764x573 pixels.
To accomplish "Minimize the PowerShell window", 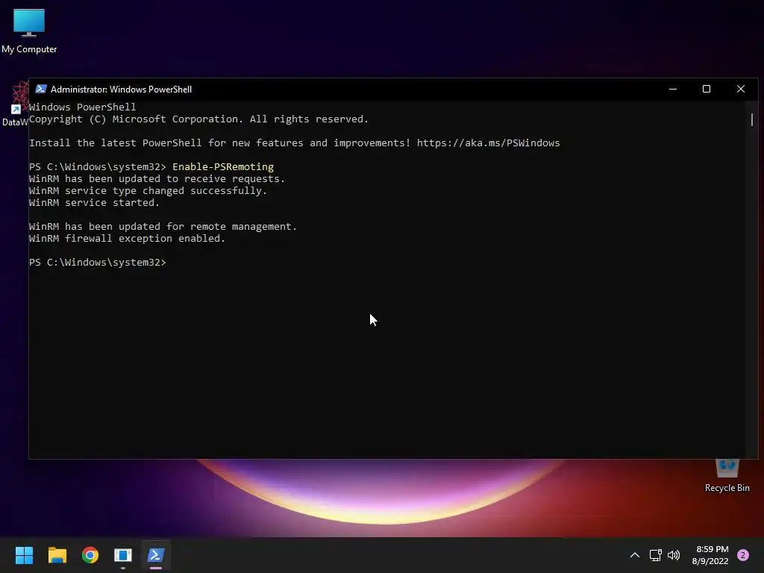I will (673, 90).
